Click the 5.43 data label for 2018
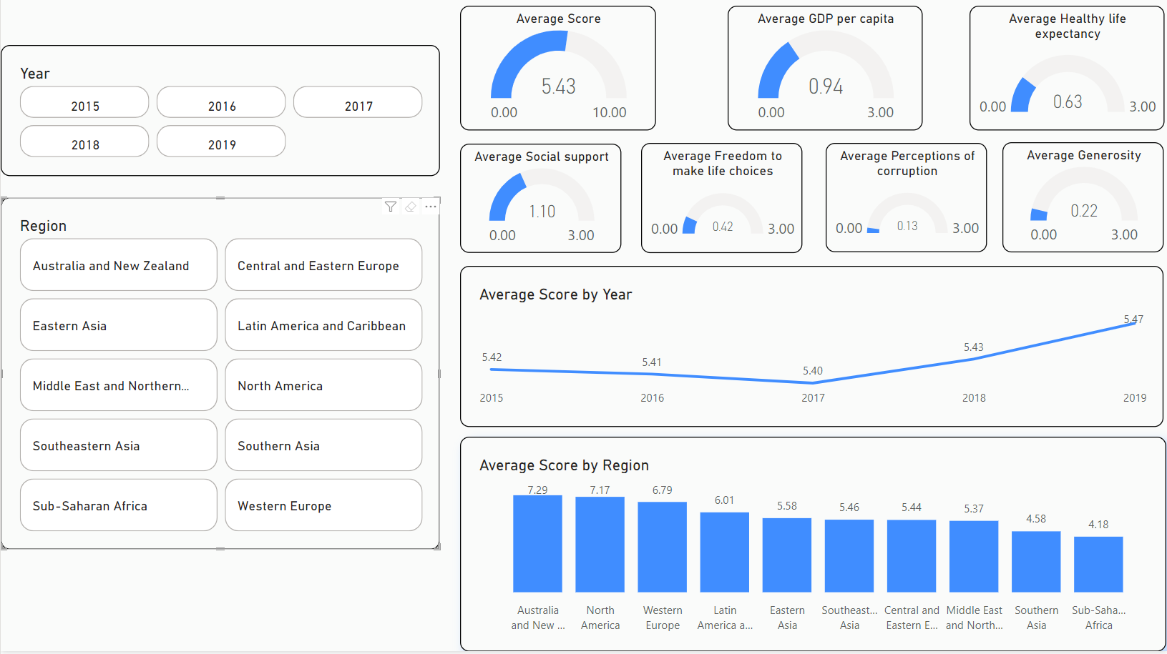Image resolution: width=1167 pixels, height=654 pixels. pos(973,347)
